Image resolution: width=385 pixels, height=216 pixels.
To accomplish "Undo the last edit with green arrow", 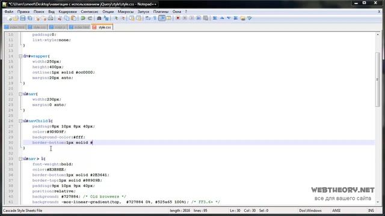I will point(83,19).
